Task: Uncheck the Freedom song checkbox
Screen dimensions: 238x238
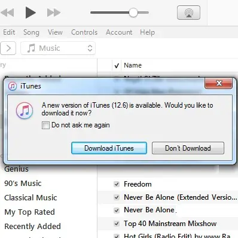Action: (117, 184)
